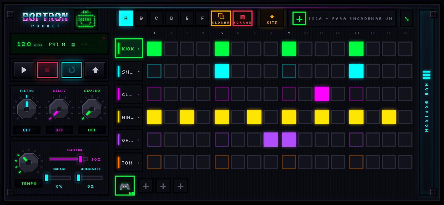
Task: Expand the SN... track arrow
Action: point(139,71)
